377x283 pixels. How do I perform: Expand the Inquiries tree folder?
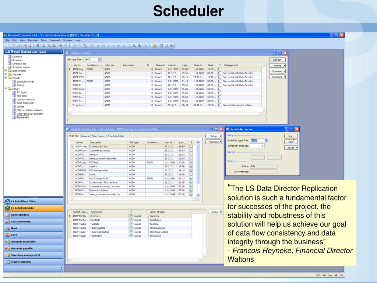coord(6,74)
